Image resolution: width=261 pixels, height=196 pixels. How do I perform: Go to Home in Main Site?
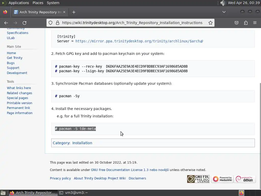pos(11,53)
